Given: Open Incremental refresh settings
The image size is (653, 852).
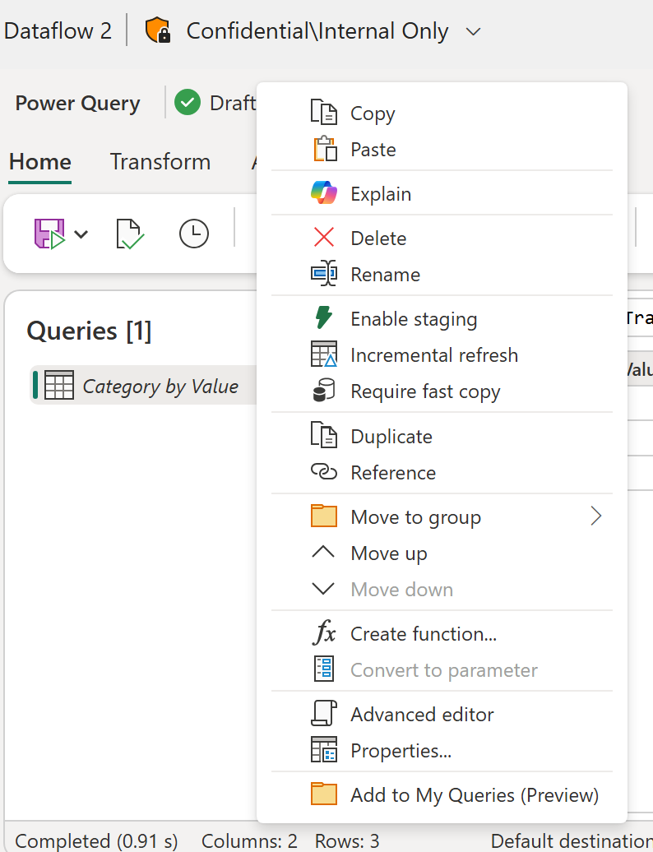Looking at the screenshot, I should (x=442, y=354).
